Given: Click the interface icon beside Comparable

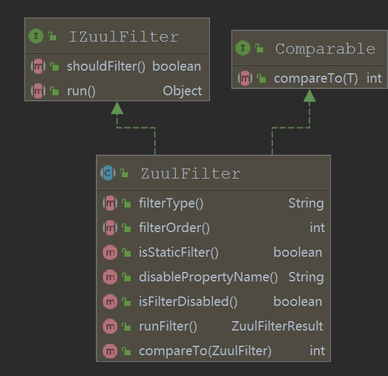Looking at the screenshot, I should pos(242,49).
